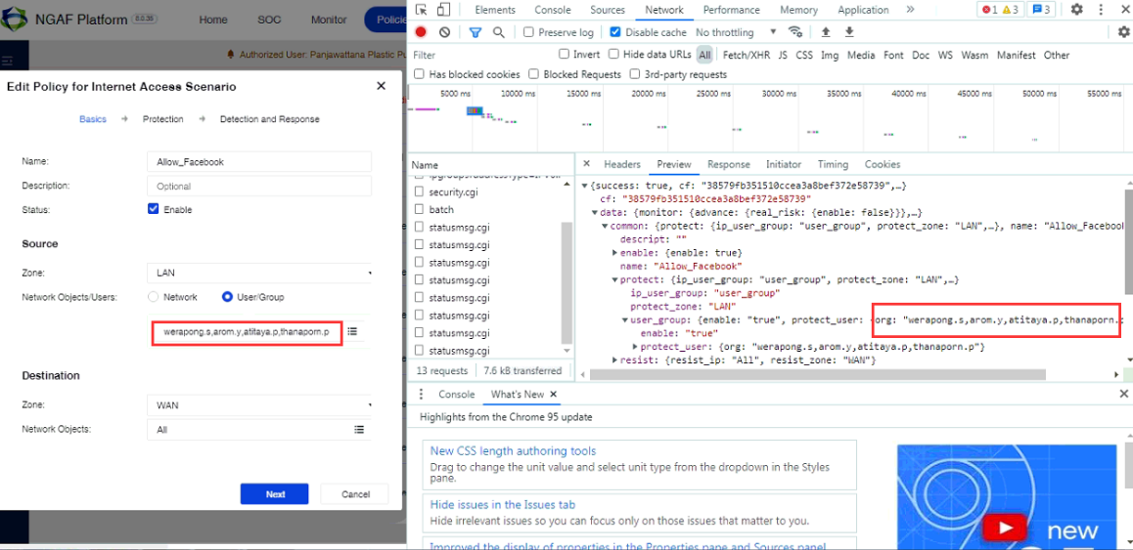Click the inspect element picker icon

(x=421, y=10)
